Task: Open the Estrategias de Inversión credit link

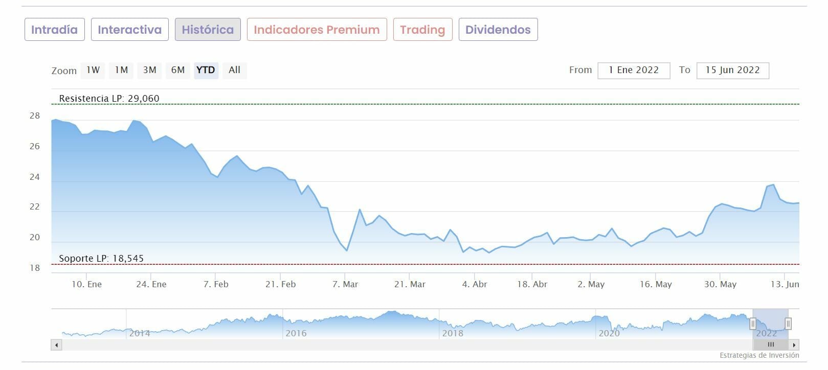Action: point(759,355)
